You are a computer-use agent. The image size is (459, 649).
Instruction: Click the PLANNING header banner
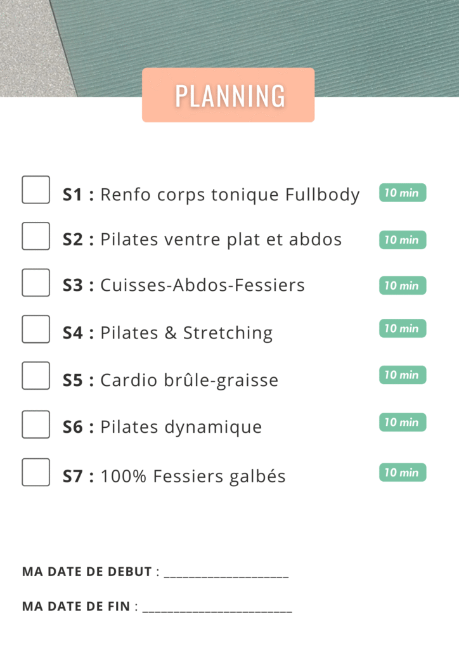point(228,95)
